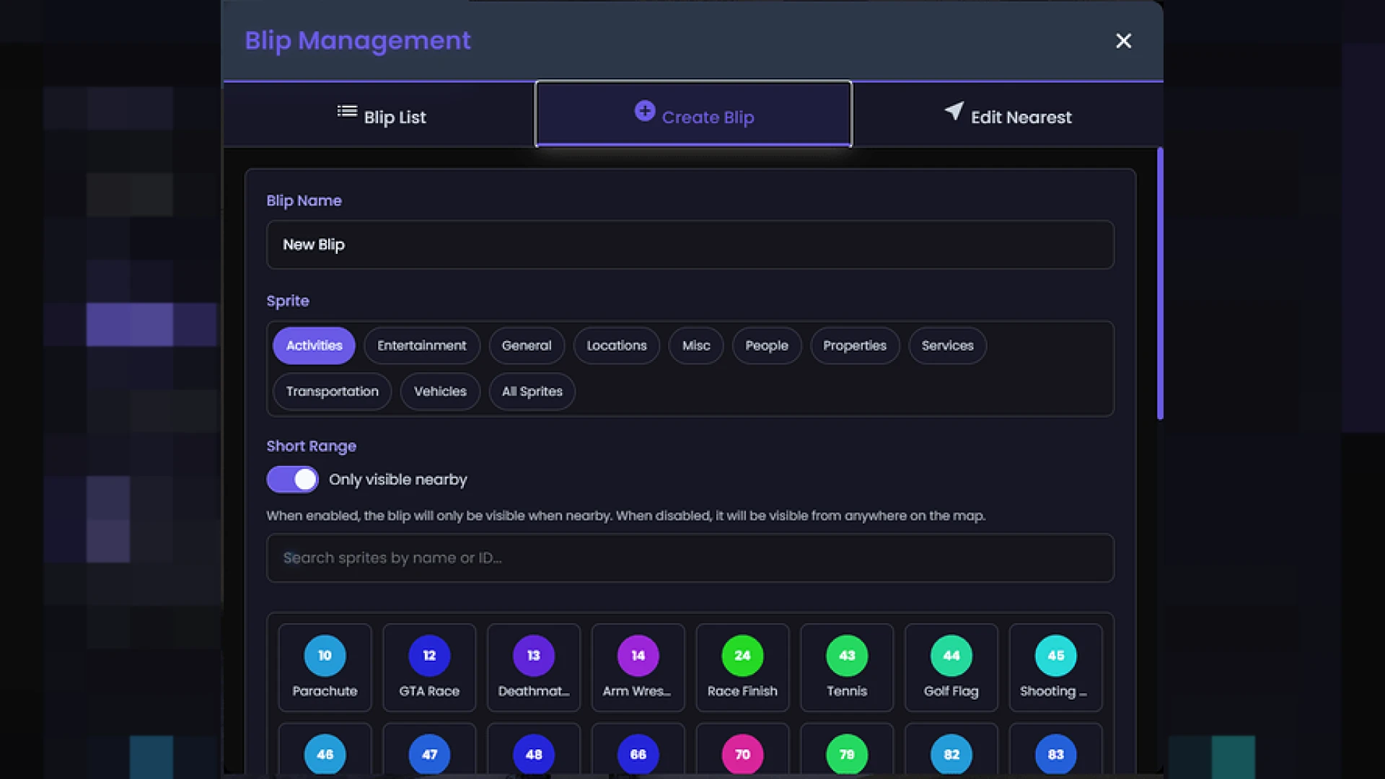This screenshot has height=779, width=1385.
Task: Choose sprite number 66
Action: (x=638, y=750)
